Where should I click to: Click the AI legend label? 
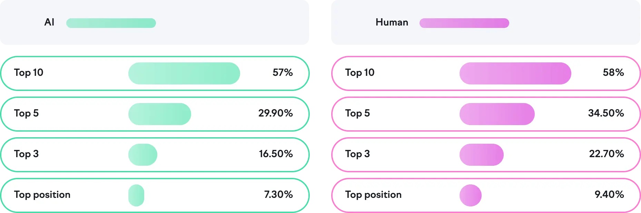point(49,22)
